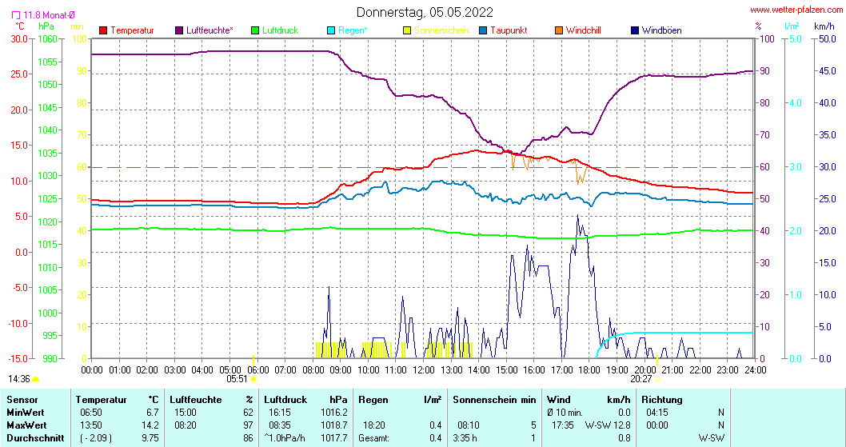Screen dimensions: 846x447
Task: Click the Taupunkt legend label
Action: 509,30
